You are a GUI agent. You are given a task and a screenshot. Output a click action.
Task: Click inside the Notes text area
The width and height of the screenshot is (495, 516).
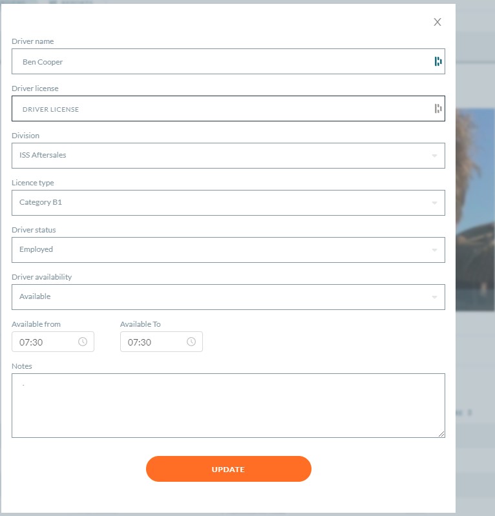pyautogui.click(x=228, y=406)
